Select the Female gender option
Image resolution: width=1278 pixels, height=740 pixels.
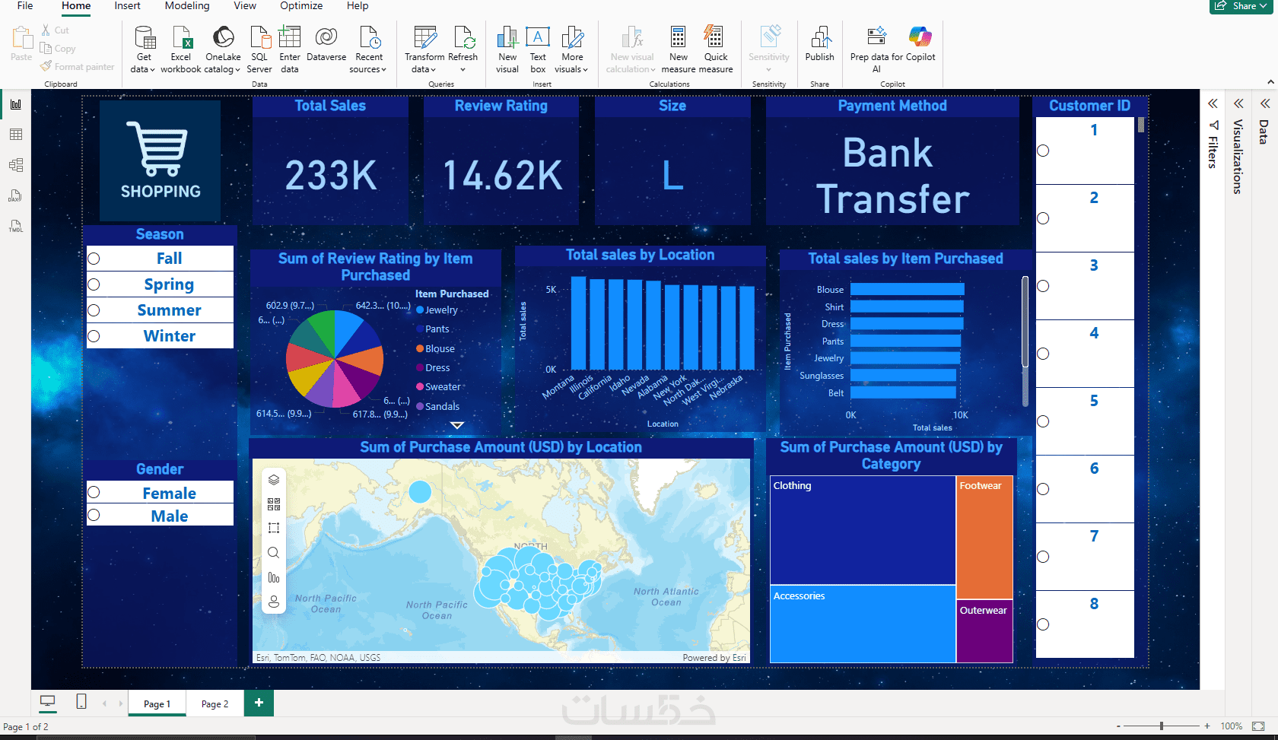click(x=94, y=492)
